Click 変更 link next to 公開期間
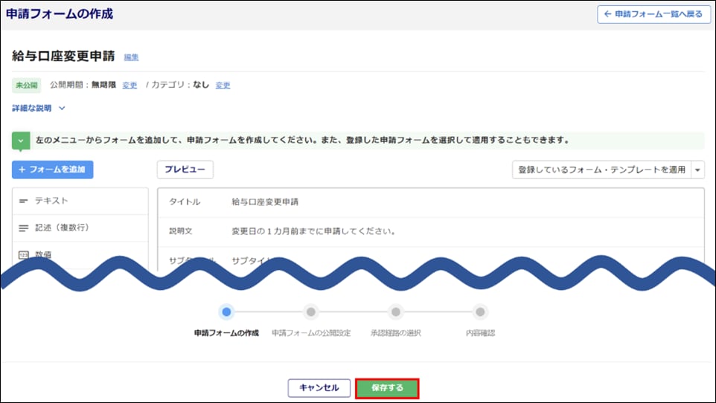This screenshot has width=716, height=403. coord(130,86)
